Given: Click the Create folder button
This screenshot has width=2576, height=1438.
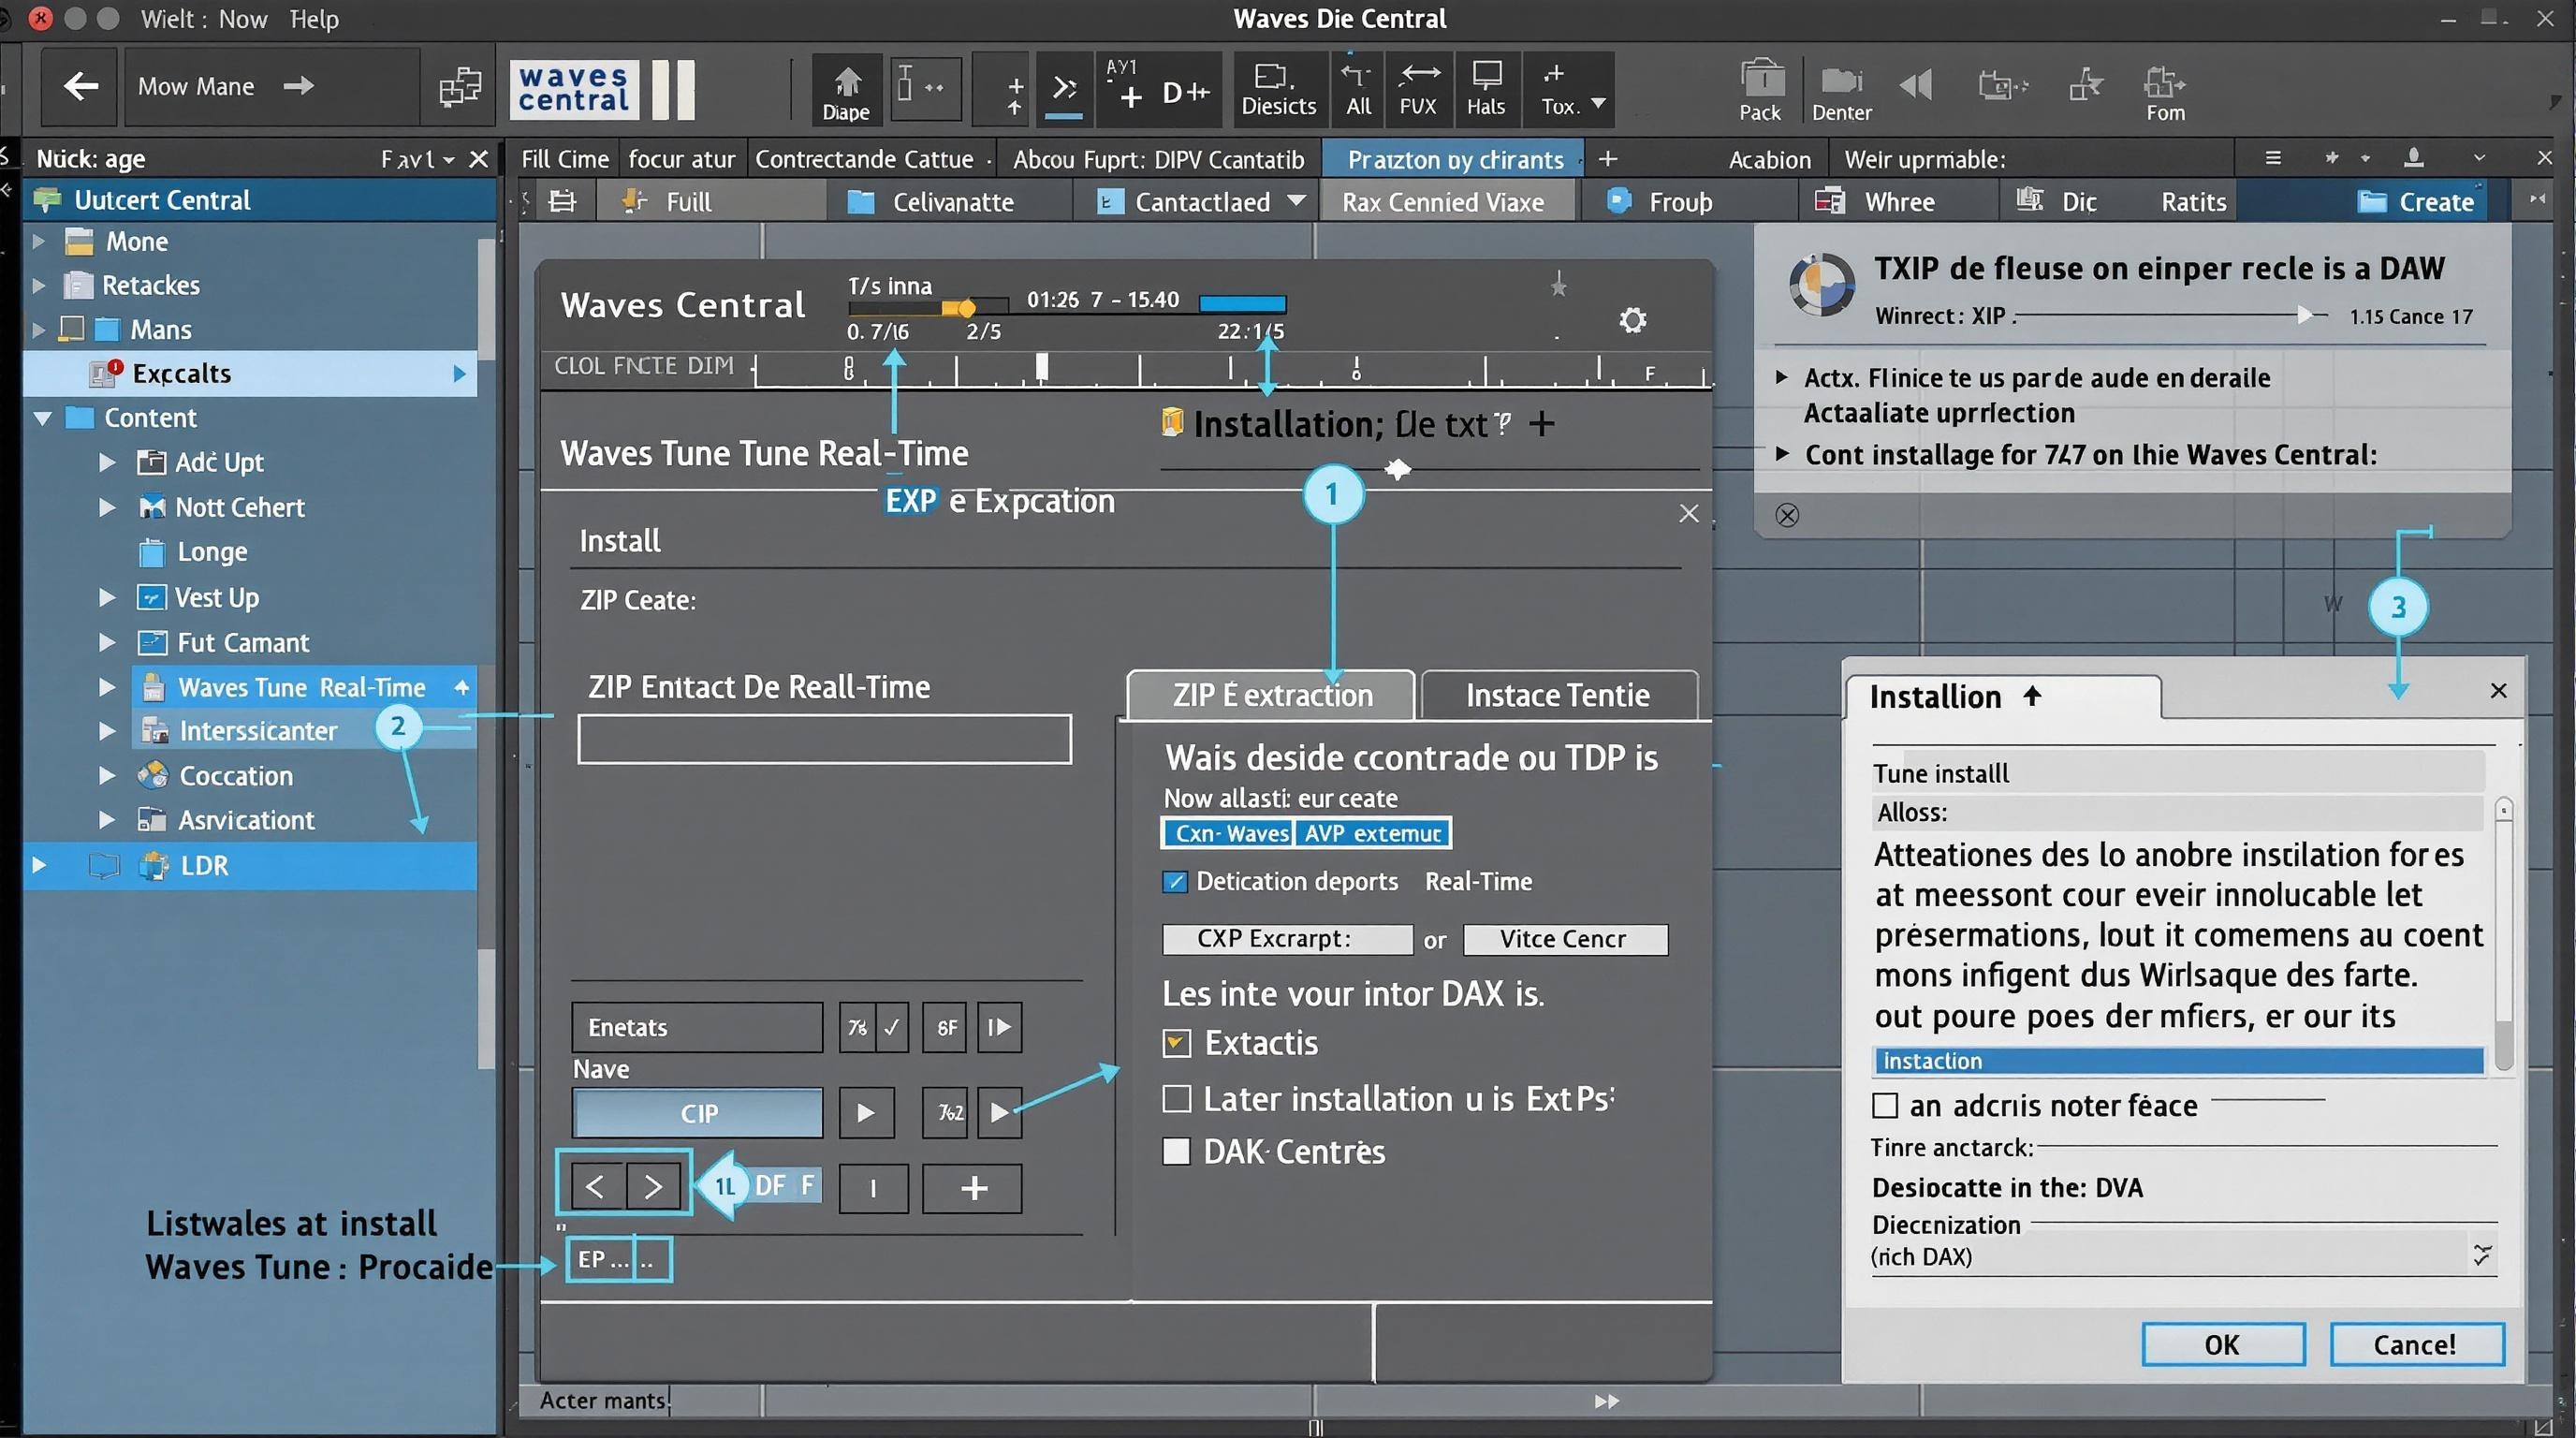Looking at the screenshot, I should point(2415,201).
